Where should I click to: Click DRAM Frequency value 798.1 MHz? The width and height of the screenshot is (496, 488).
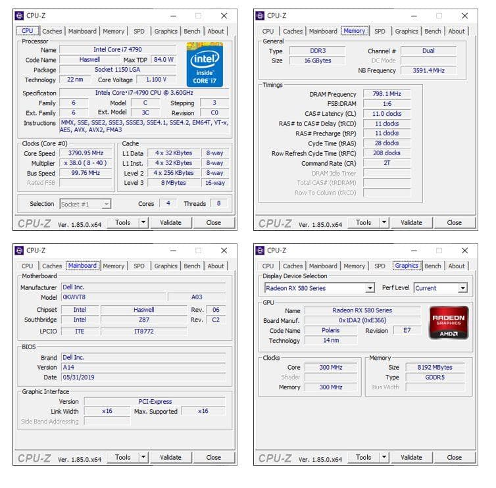(x=387, y=94)
